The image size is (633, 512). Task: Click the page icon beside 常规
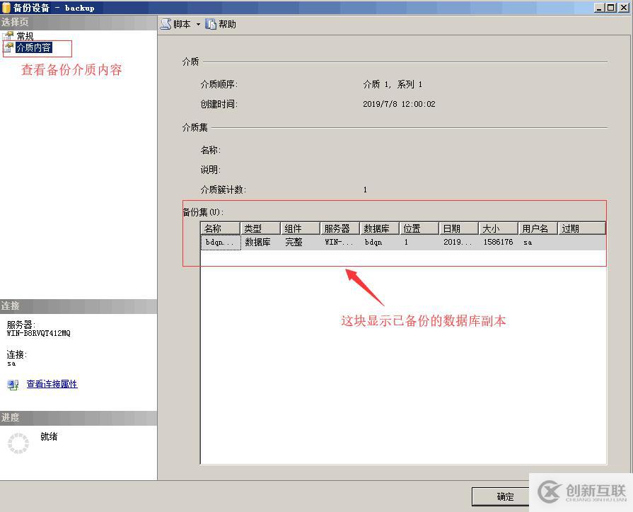[8, 35]
